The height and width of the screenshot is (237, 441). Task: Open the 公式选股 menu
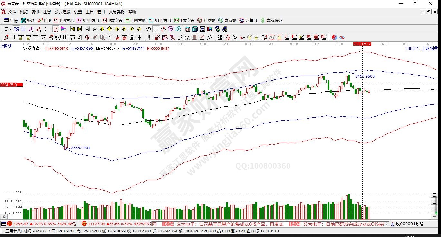(62, 12)
